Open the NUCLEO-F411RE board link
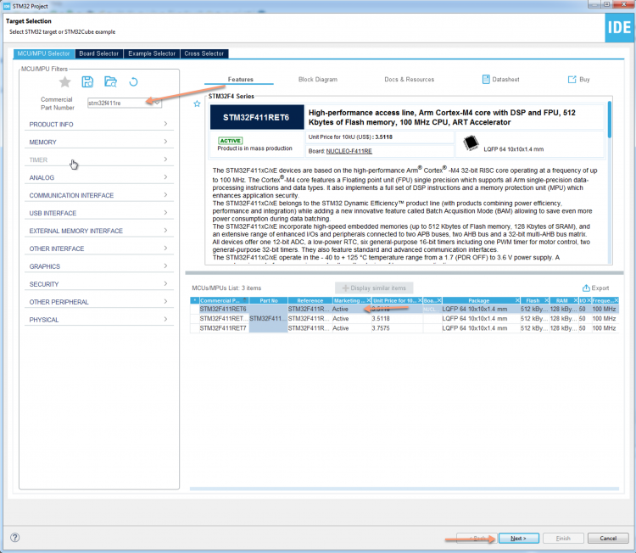The image size is (636, 553). pos(350,151)
